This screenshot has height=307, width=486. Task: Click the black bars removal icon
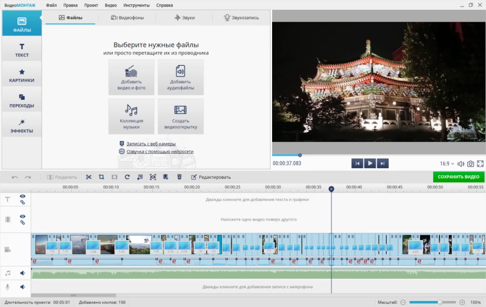pyautogui.click(x=114, y=177)
